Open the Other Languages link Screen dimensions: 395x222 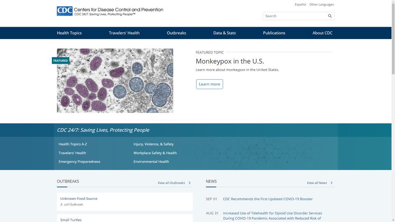[321, 5]
